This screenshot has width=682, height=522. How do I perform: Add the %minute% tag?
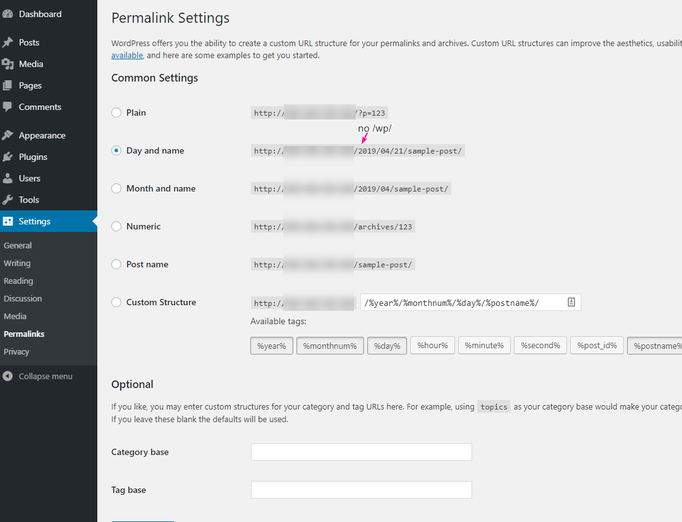click(x=484, y=346)
